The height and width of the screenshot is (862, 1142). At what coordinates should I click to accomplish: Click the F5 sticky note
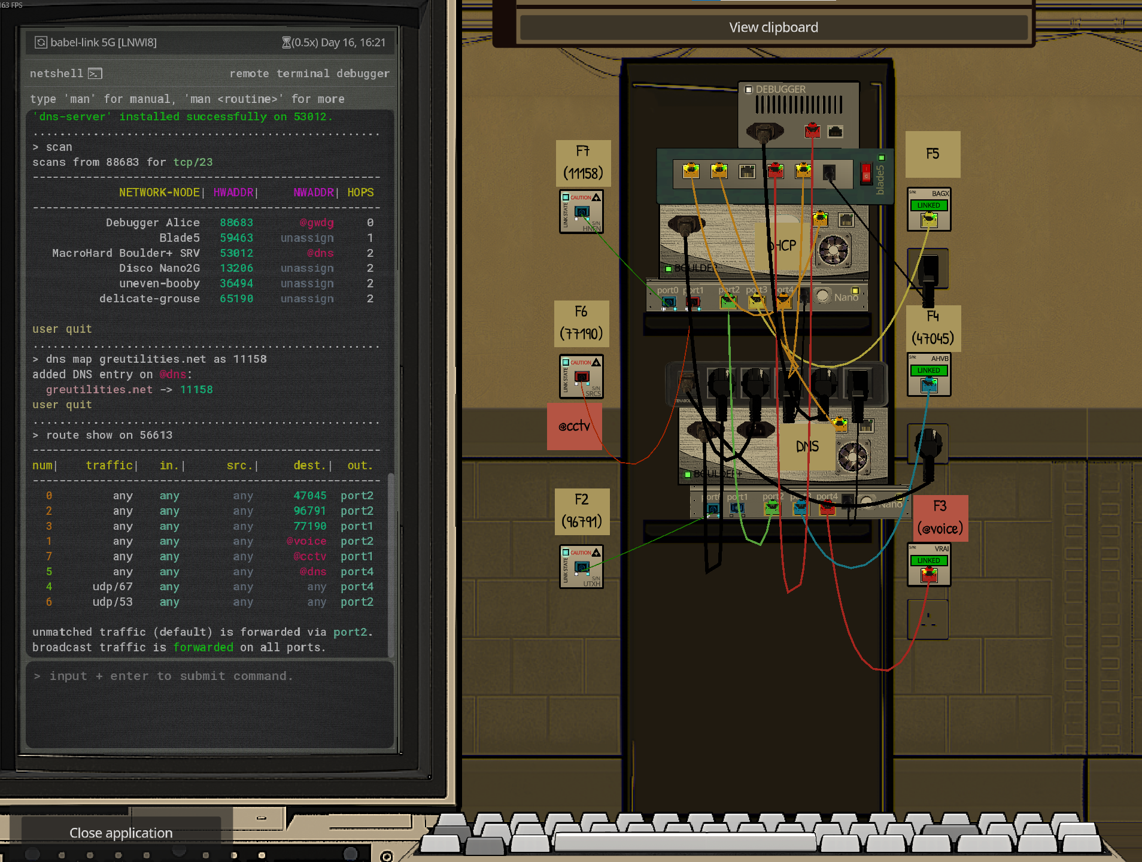[933, 154]
